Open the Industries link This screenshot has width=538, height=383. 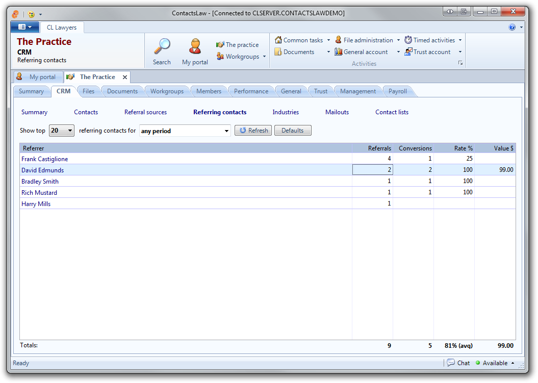[286, 112]
